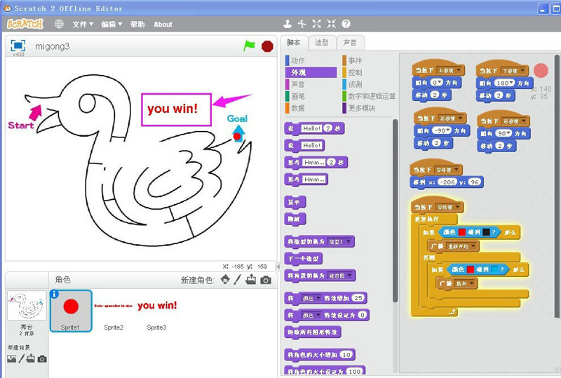Click the blocks palette vertical scrollbar
The image size is (561, 378).
[x=395, y=211]
